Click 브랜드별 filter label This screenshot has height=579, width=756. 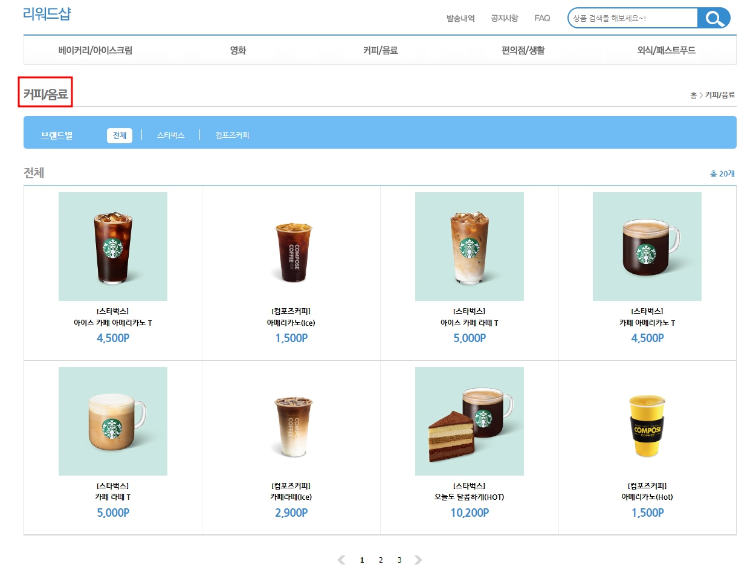click(x=57, y=135)
